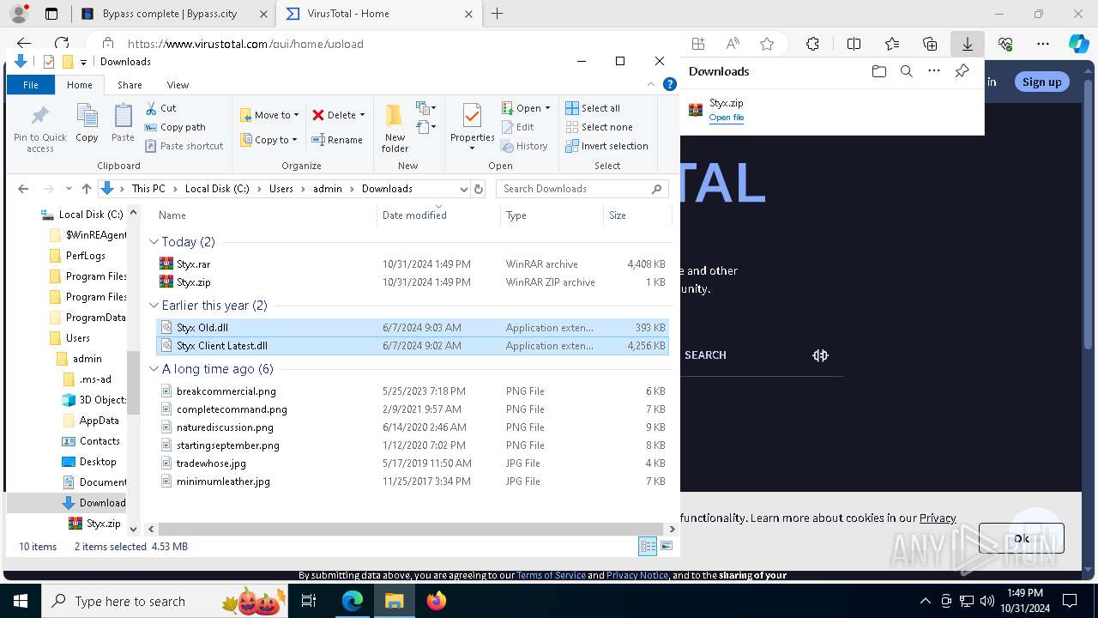The width and height of the screenshot is (1098, 618).
Task: Click the cookie Ok button
Action: (x=1021, y=538)
